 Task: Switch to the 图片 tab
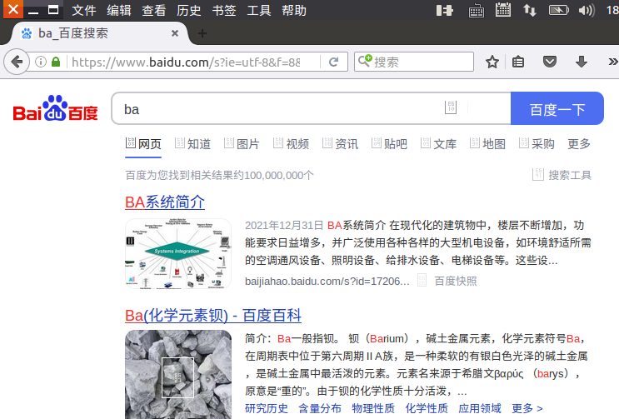[242, 144]
